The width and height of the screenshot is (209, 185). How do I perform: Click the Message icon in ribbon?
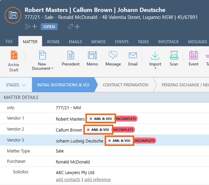(x=113, y=55)
